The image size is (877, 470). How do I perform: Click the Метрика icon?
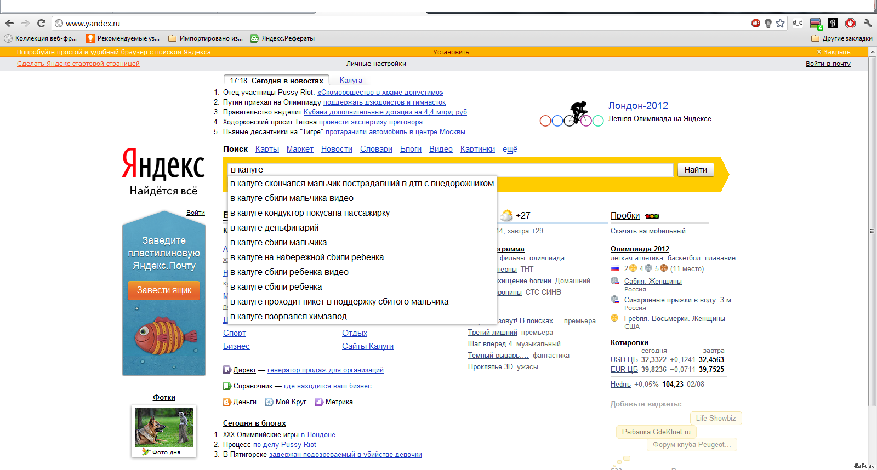(319, 402)
